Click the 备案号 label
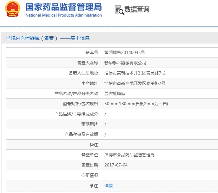The width and height of the screenshot is (218, 193). pos(92,52)
